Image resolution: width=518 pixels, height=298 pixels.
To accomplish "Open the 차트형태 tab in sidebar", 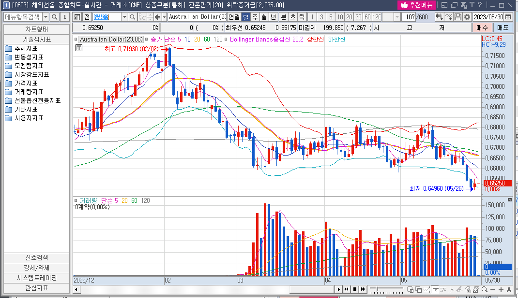I will (x=37, y=28).
